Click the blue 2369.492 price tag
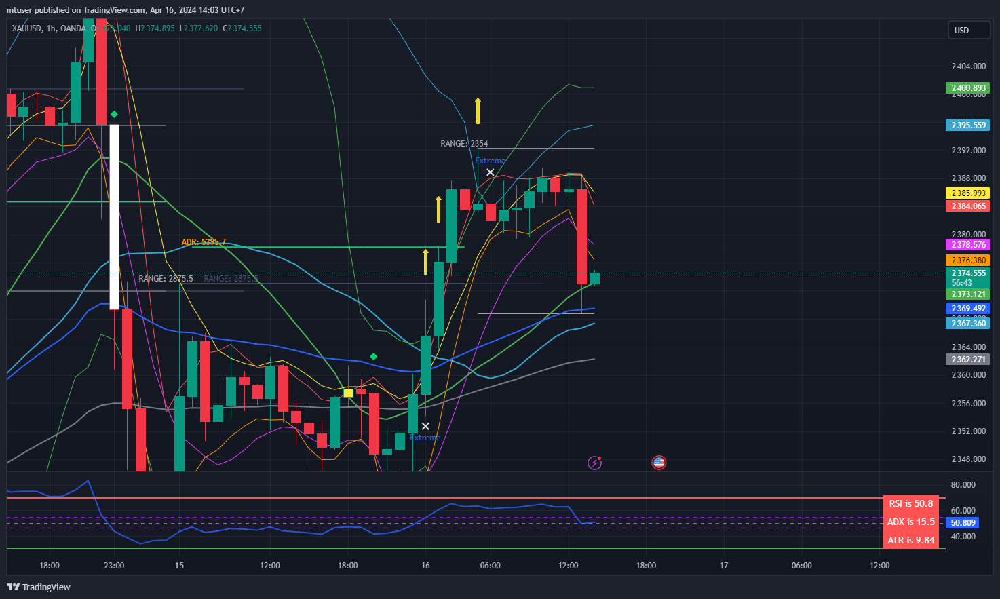The image size is (1000, 599). pyautogui.click(x=967, y=309)
